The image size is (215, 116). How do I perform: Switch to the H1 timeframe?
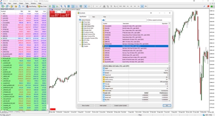[x=128, y=6]
